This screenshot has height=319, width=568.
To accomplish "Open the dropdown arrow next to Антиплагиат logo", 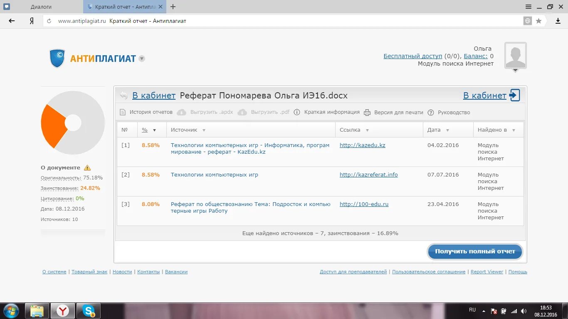I will tap(142, 59).
